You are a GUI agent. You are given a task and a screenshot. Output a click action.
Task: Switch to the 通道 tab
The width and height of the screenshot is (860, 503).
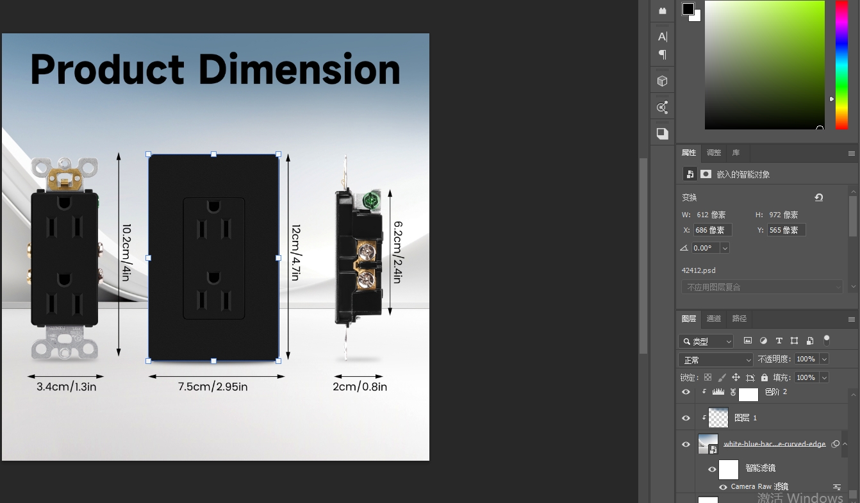click(713, 318)
